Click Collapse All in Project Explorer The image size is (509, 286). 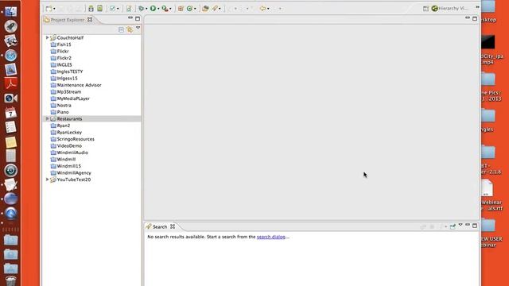click(x=121, y=30)
